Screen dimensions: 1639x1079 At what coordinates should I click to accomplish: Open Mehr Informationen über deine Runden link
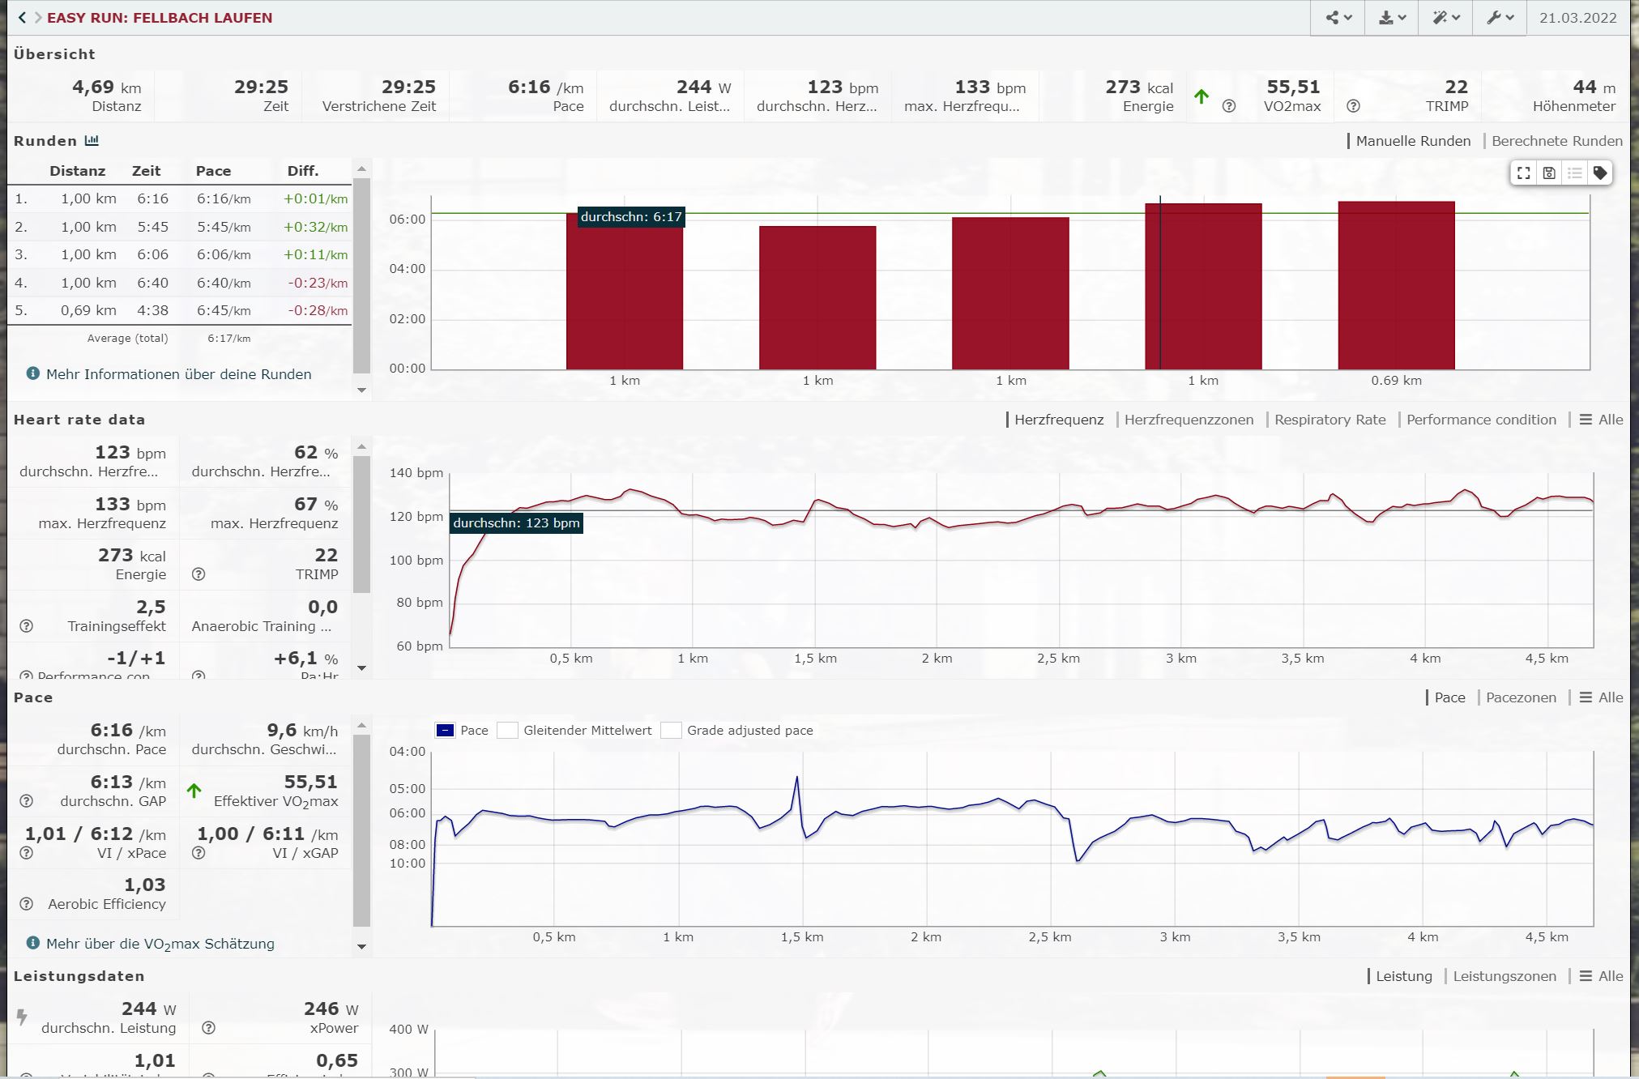(x=178, y=374)
